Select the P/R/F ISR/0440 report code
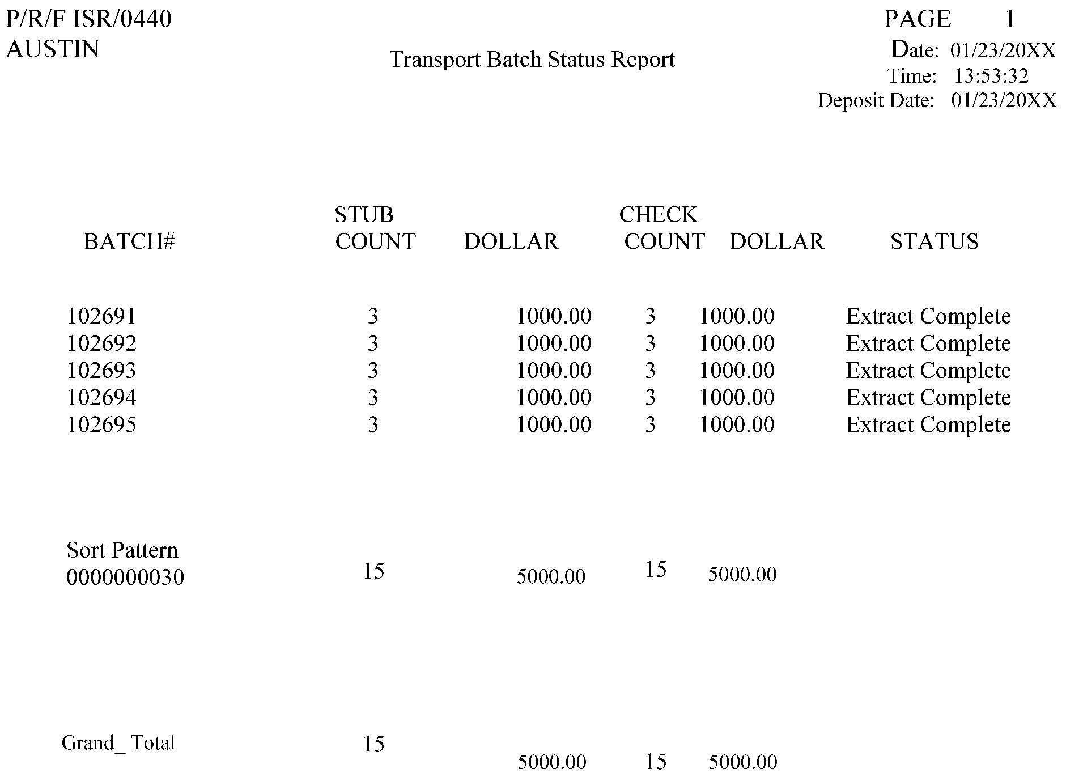The image size is (1066, 777). tap(88, 19)
